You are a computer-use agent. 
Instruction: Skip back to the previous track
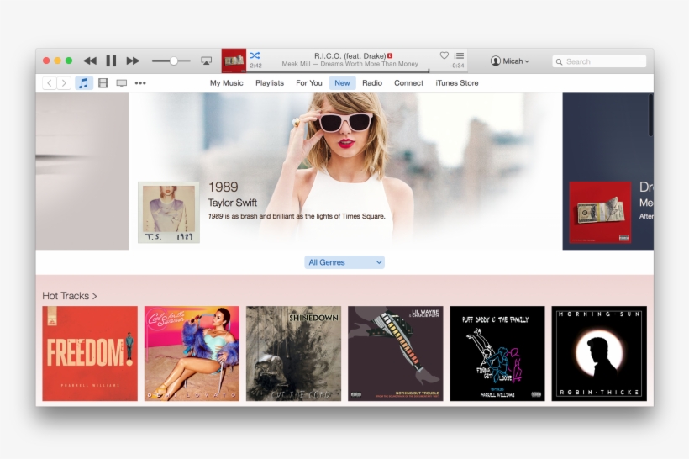coord(90,61)
